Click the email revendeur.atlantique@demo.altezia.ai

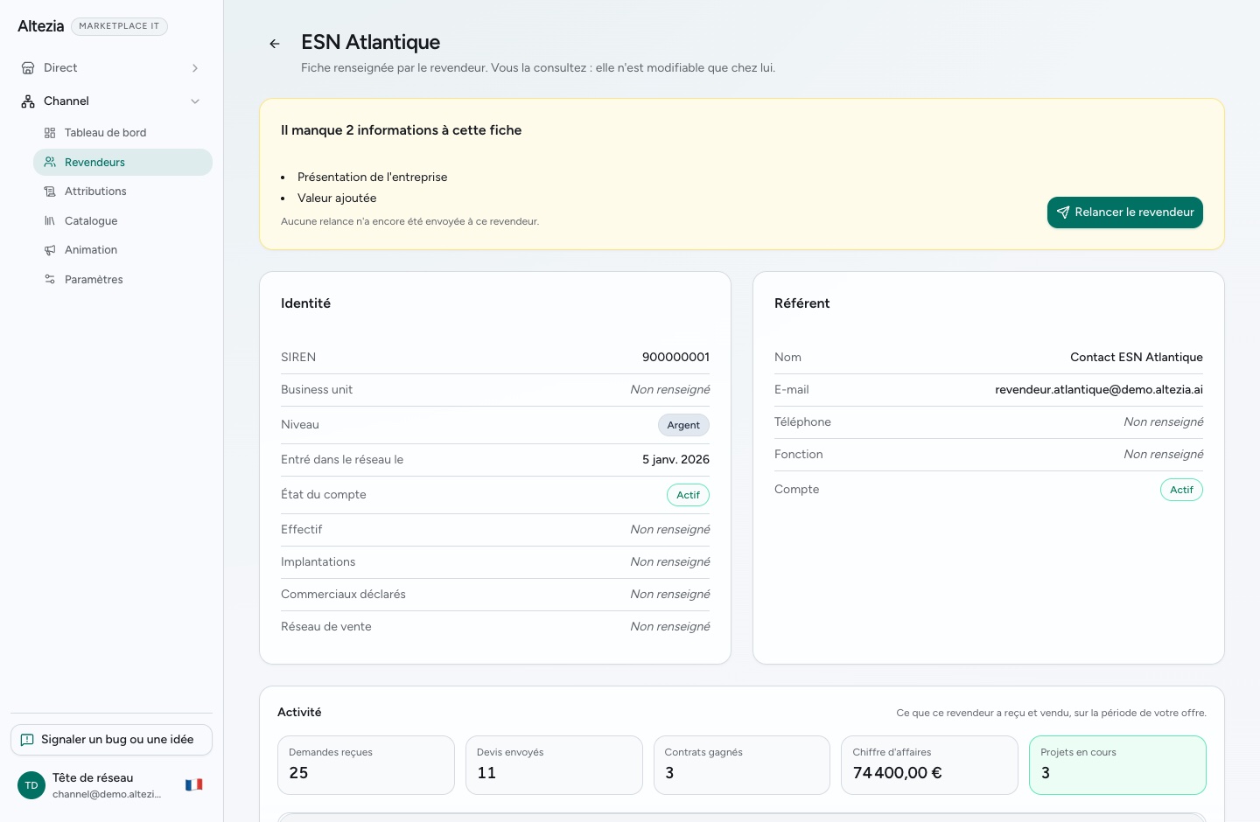pos(1099,390)
